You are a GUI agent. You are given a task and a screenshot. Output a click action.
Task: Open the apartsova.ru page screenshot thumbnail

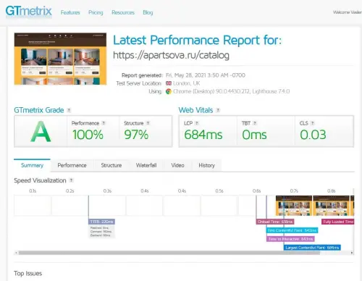pyautogui.click(x=60, y=59)
